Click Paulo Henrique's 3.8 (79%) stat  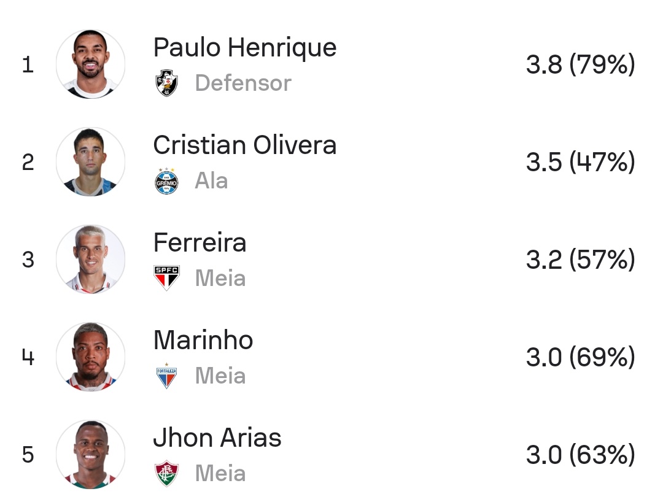(x=580, y=64)
